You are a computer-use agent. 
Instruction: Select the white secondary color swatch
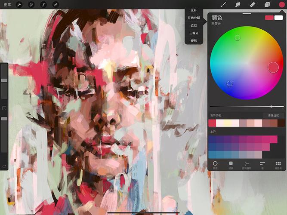[278, 18]
